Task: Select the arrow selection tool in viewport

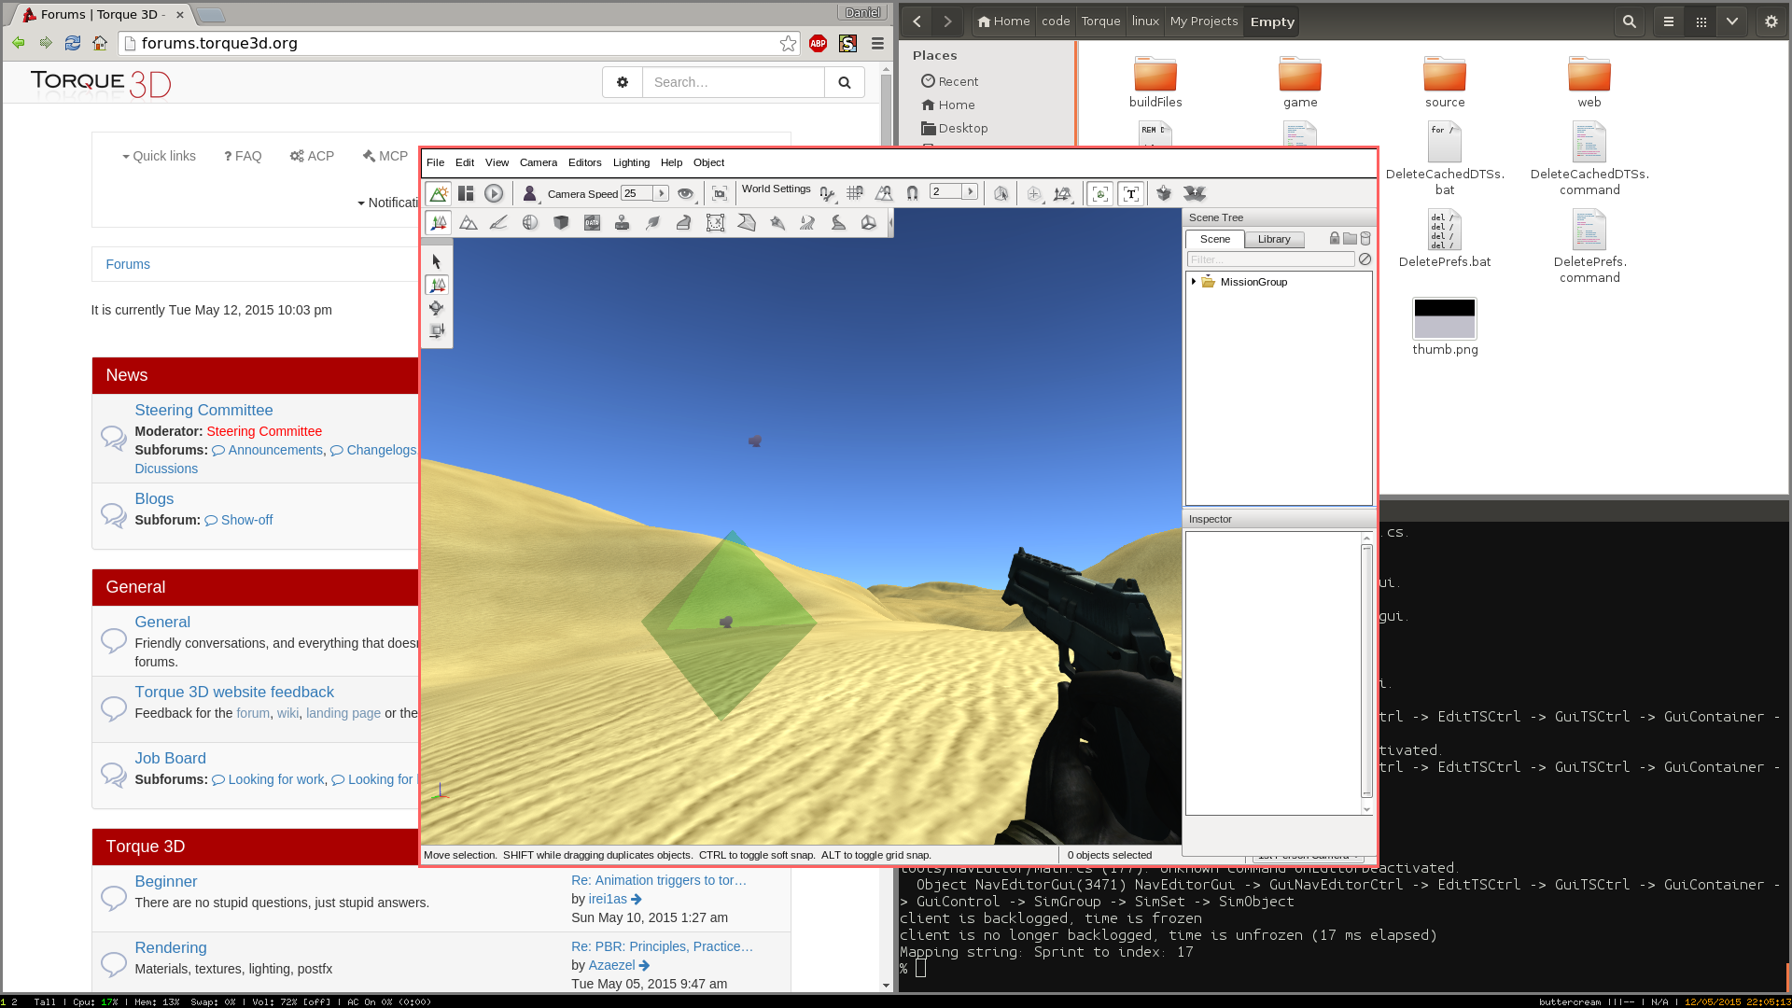Action: point(436,261)
